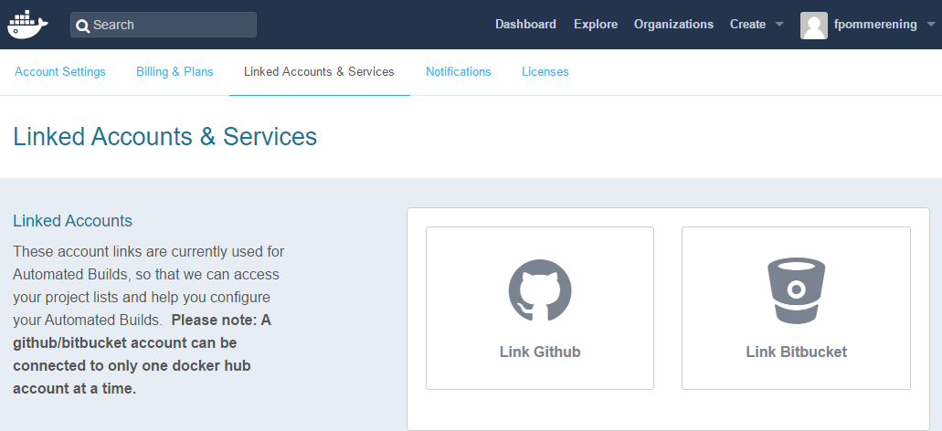Focus the Search input field
The width and height of the screenshot is (942, 431).
(x=164, y=25)
